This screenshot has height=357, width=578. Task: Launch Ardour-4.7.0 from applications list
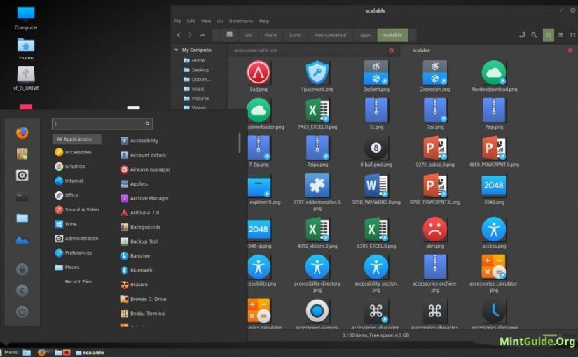point(139,213)
